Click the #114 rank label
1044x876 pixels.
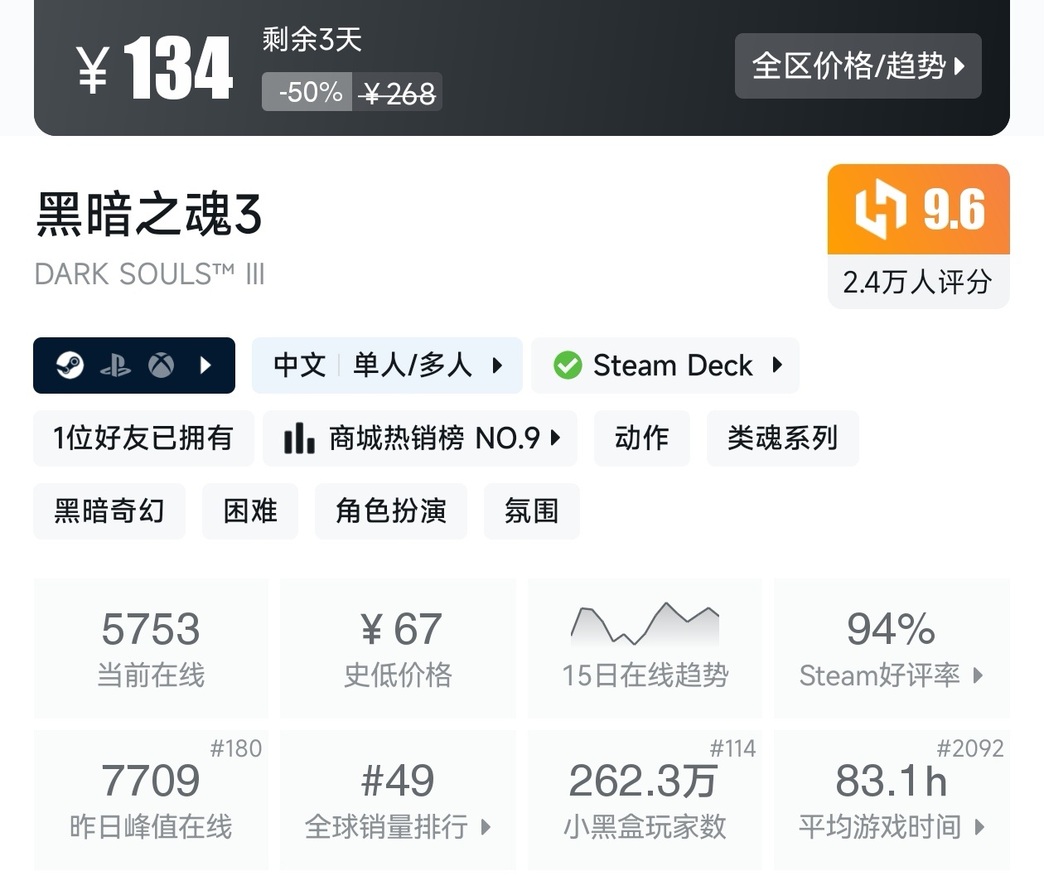point(732,748)
